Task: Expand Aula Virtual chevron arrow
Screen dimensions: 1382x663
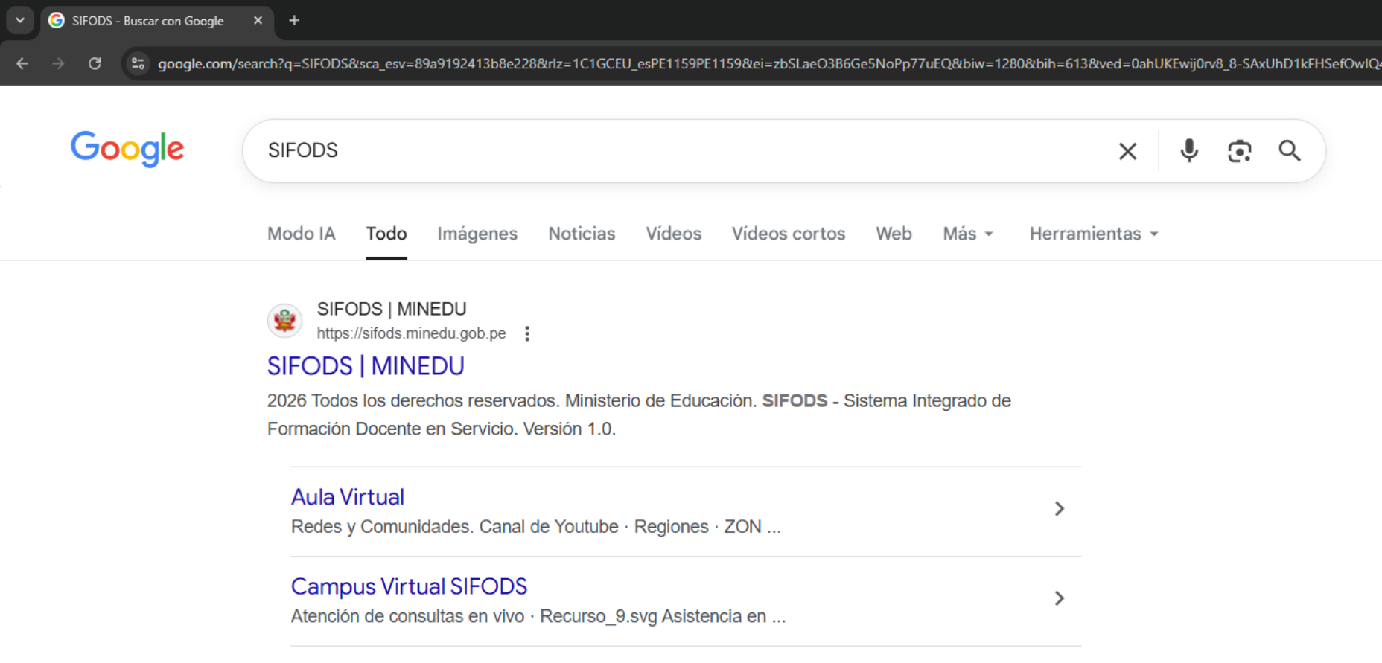Action: click(x=1059, y=509)
